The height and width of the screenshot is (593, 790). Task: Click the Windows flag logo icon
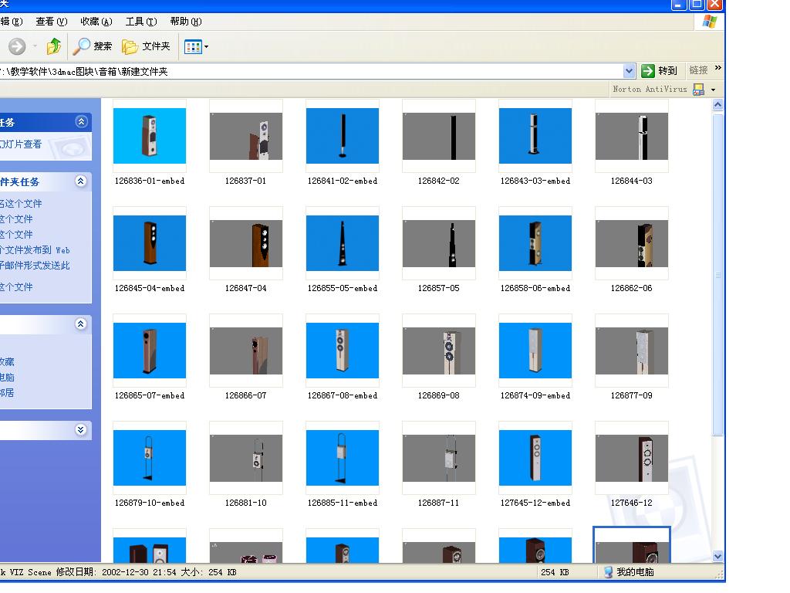[x=710, y=22]
